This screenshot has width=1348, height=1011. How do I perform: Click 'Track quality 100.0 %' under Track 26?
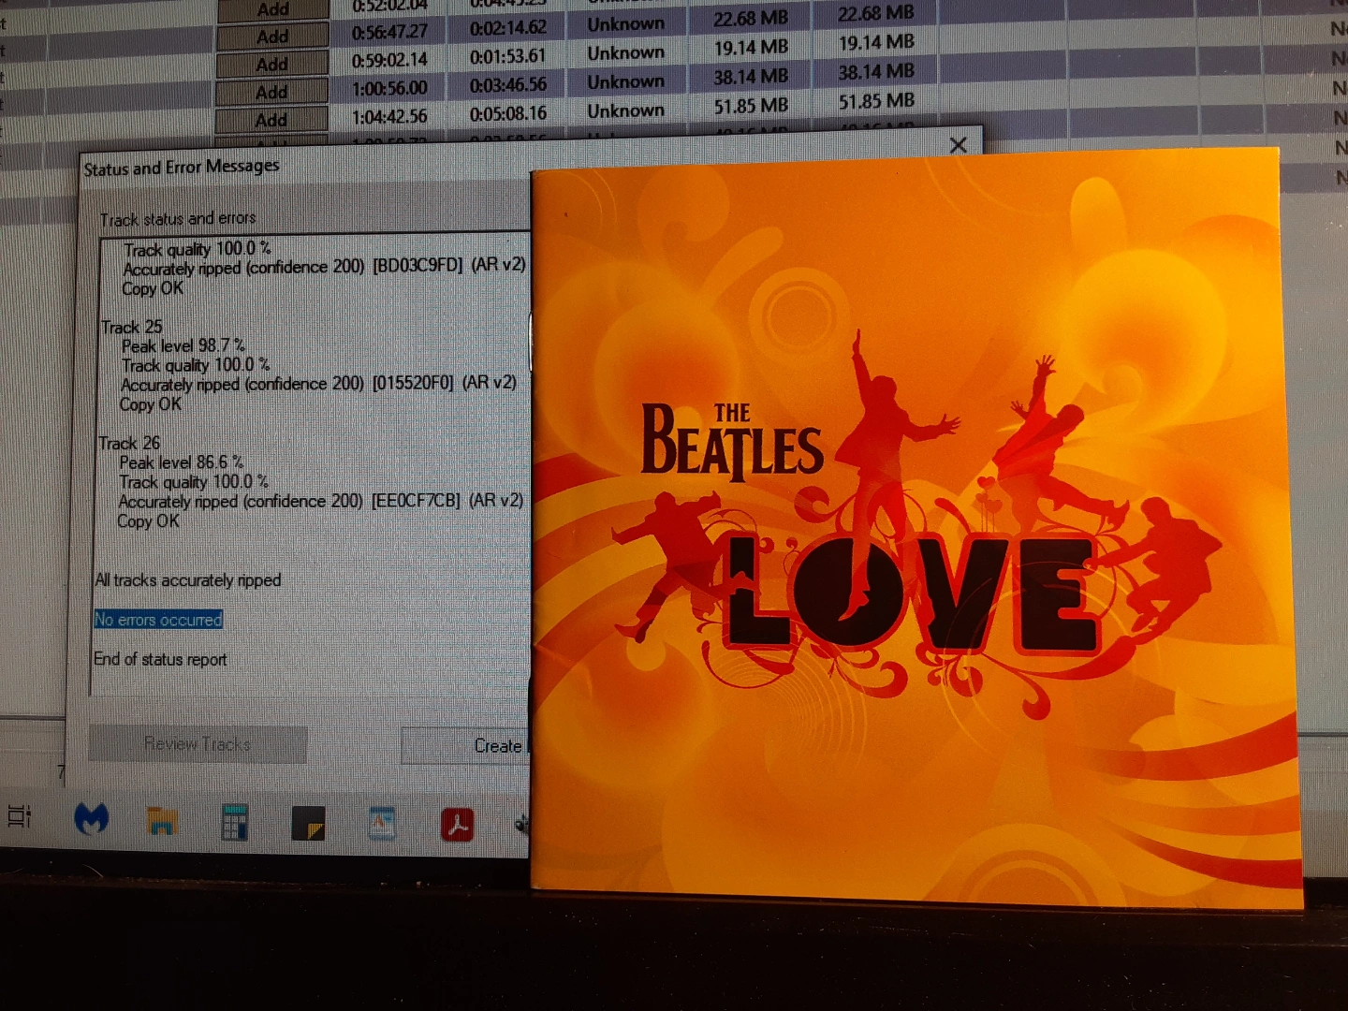point(194,482)
